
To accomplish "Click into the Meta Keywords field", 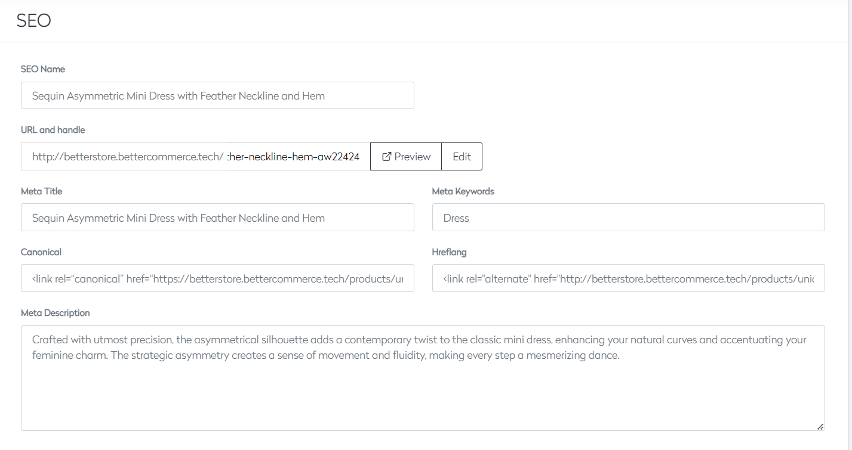I will pos(628,218).
